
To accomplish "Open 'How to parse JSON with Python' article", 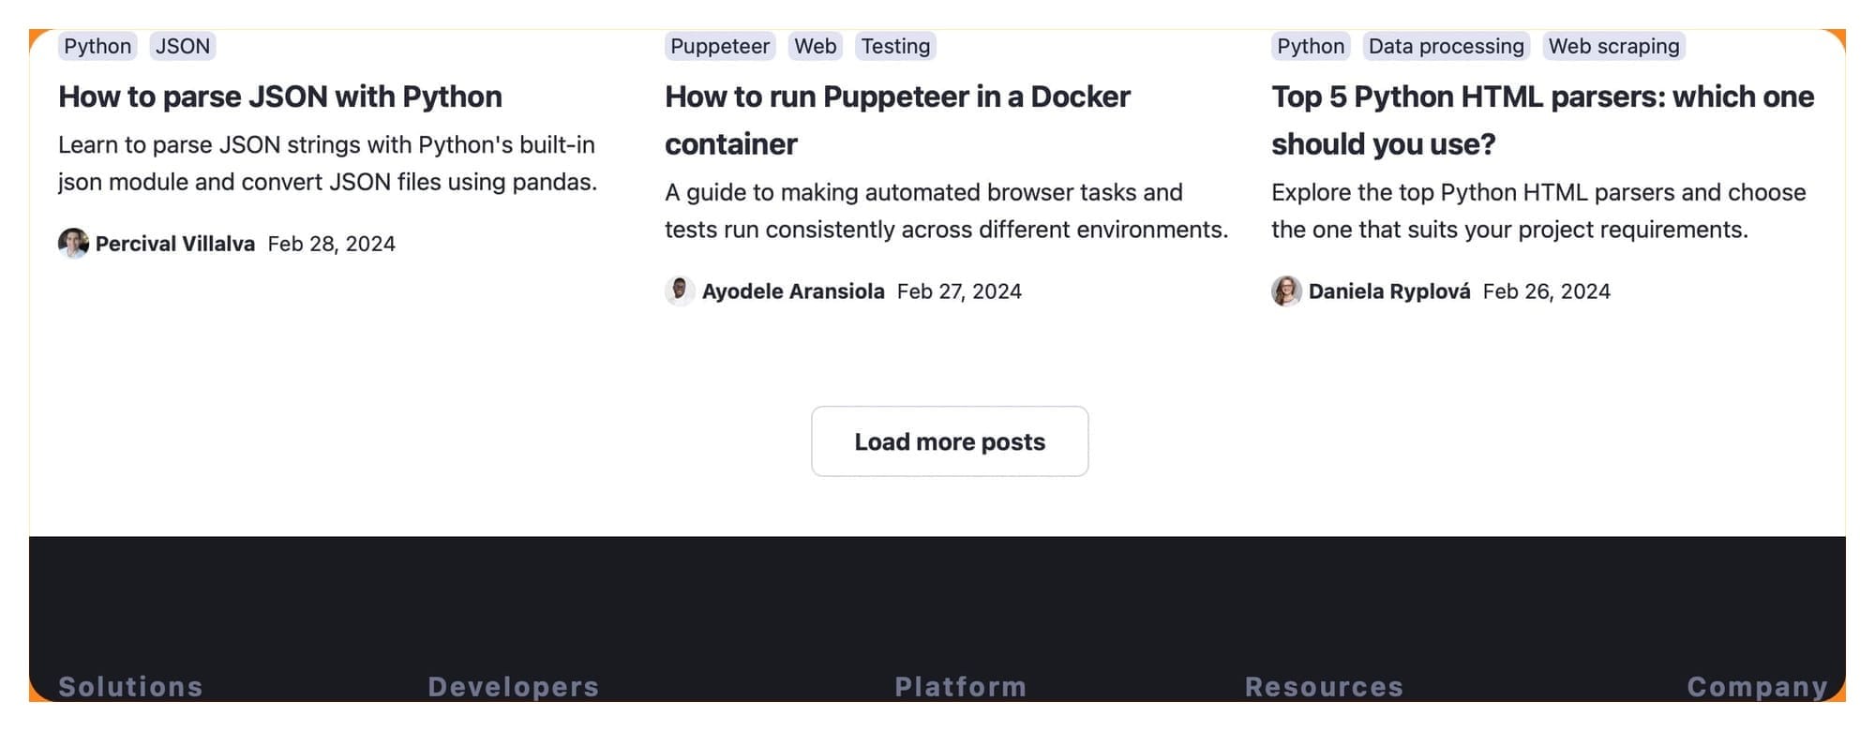I will (280, 97).
